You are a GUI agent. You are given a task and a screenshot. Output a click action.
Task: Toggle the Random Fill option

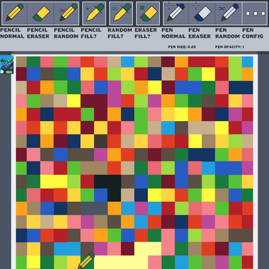(121, 13)
